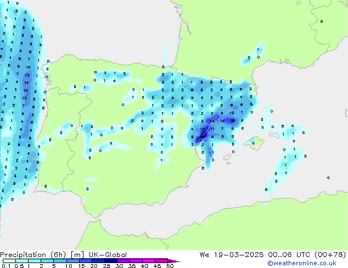Select the 0.5–1 legend color box
348x268 pixels.
[22, 261]
